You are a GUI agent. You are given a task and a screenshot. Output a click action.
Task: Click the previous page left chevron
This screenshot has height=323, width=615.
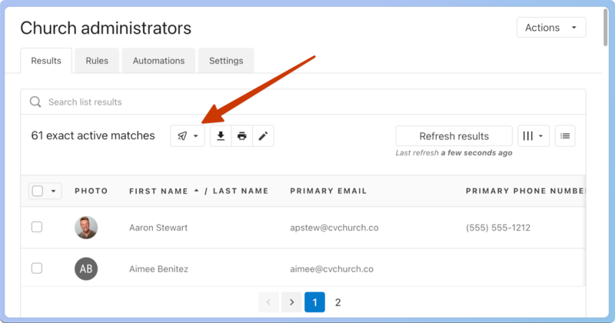268,302
